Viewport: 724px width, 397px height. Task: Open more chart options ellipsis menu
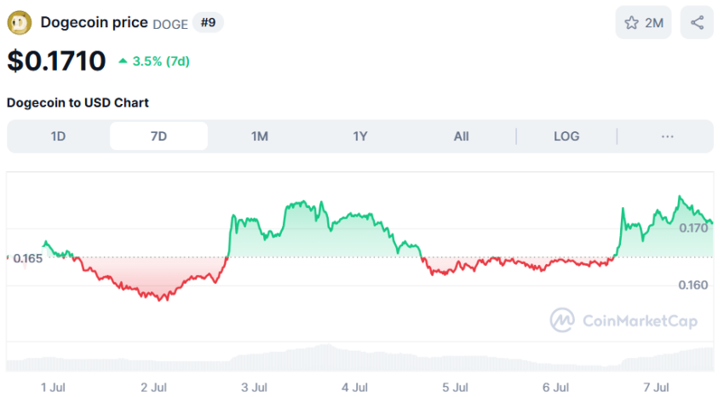coord(667,136)
